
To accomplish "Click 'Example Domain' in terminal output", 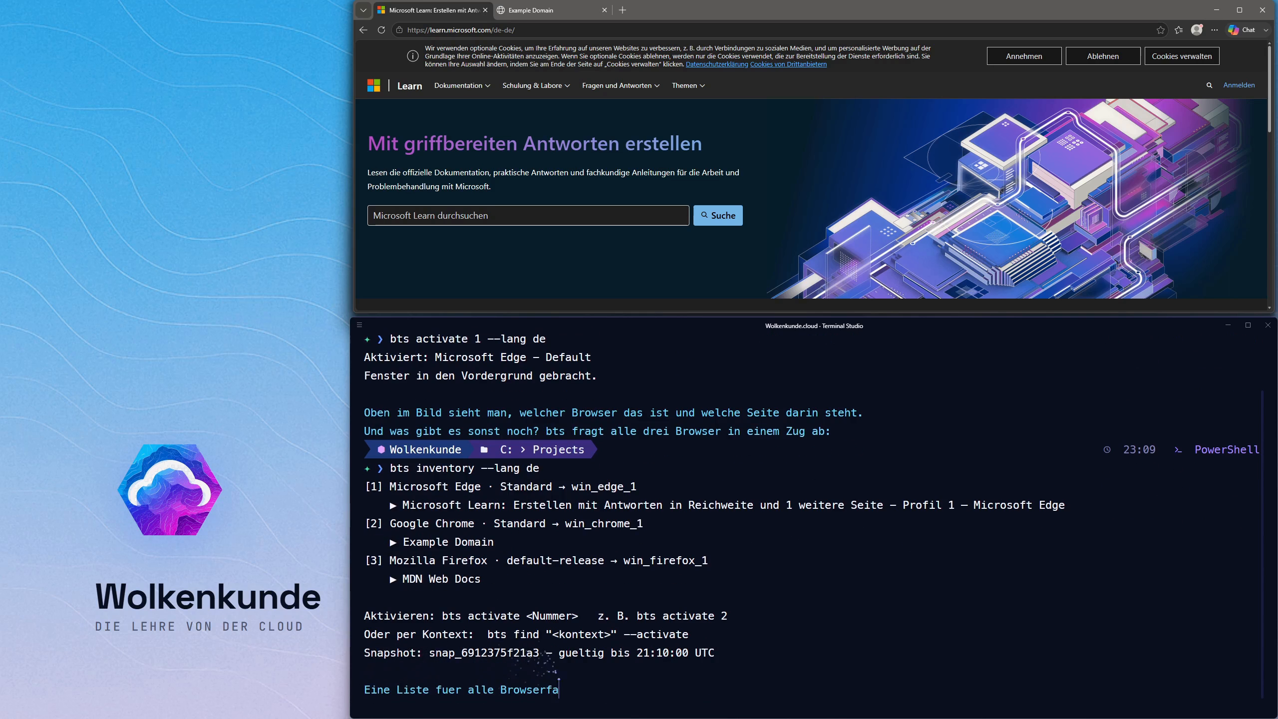I will (x=448, y=542).
